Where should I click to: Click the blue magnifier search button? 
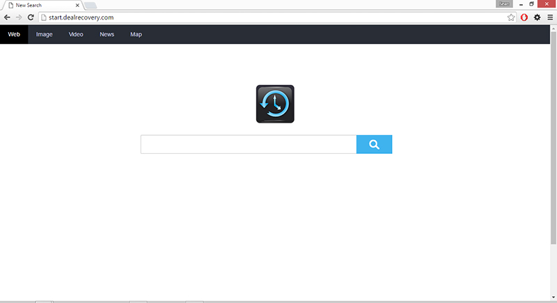(374, 144)
